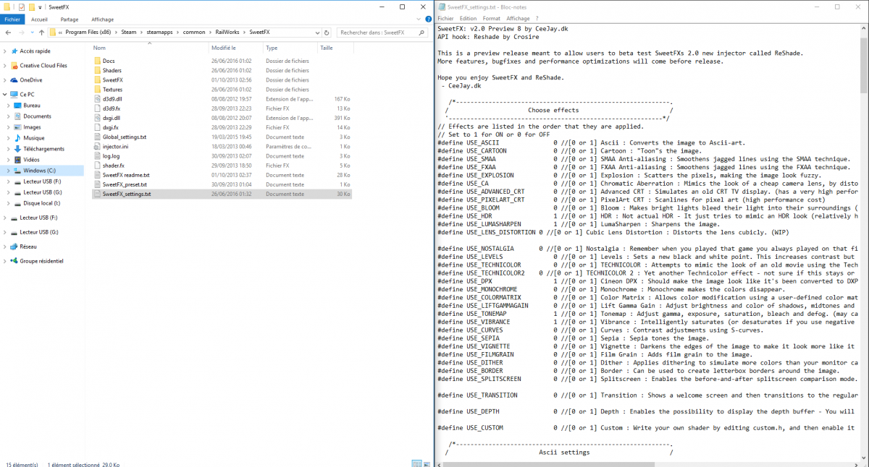Expand the Images tree node
This screenshot has height=467, width=869.
click(x=9, y=127)
